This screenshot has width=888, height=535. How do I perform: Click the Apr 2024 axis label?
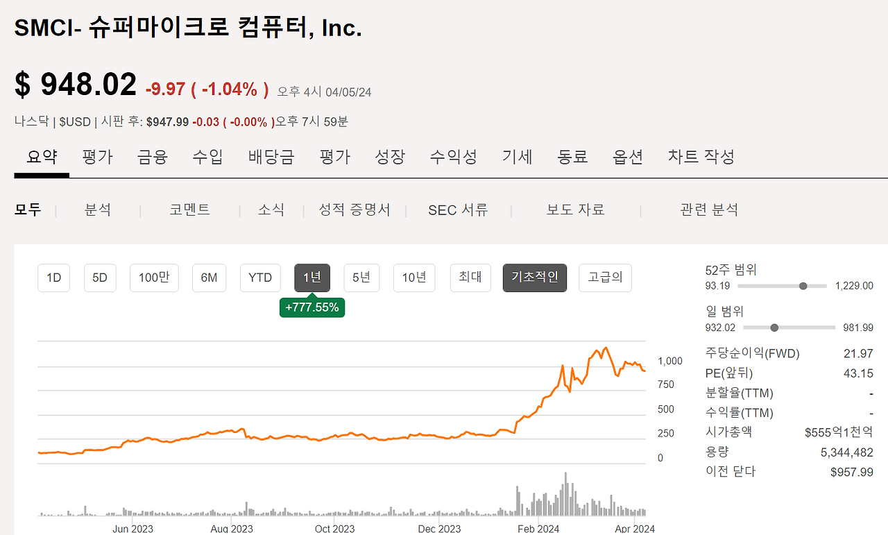635,529
